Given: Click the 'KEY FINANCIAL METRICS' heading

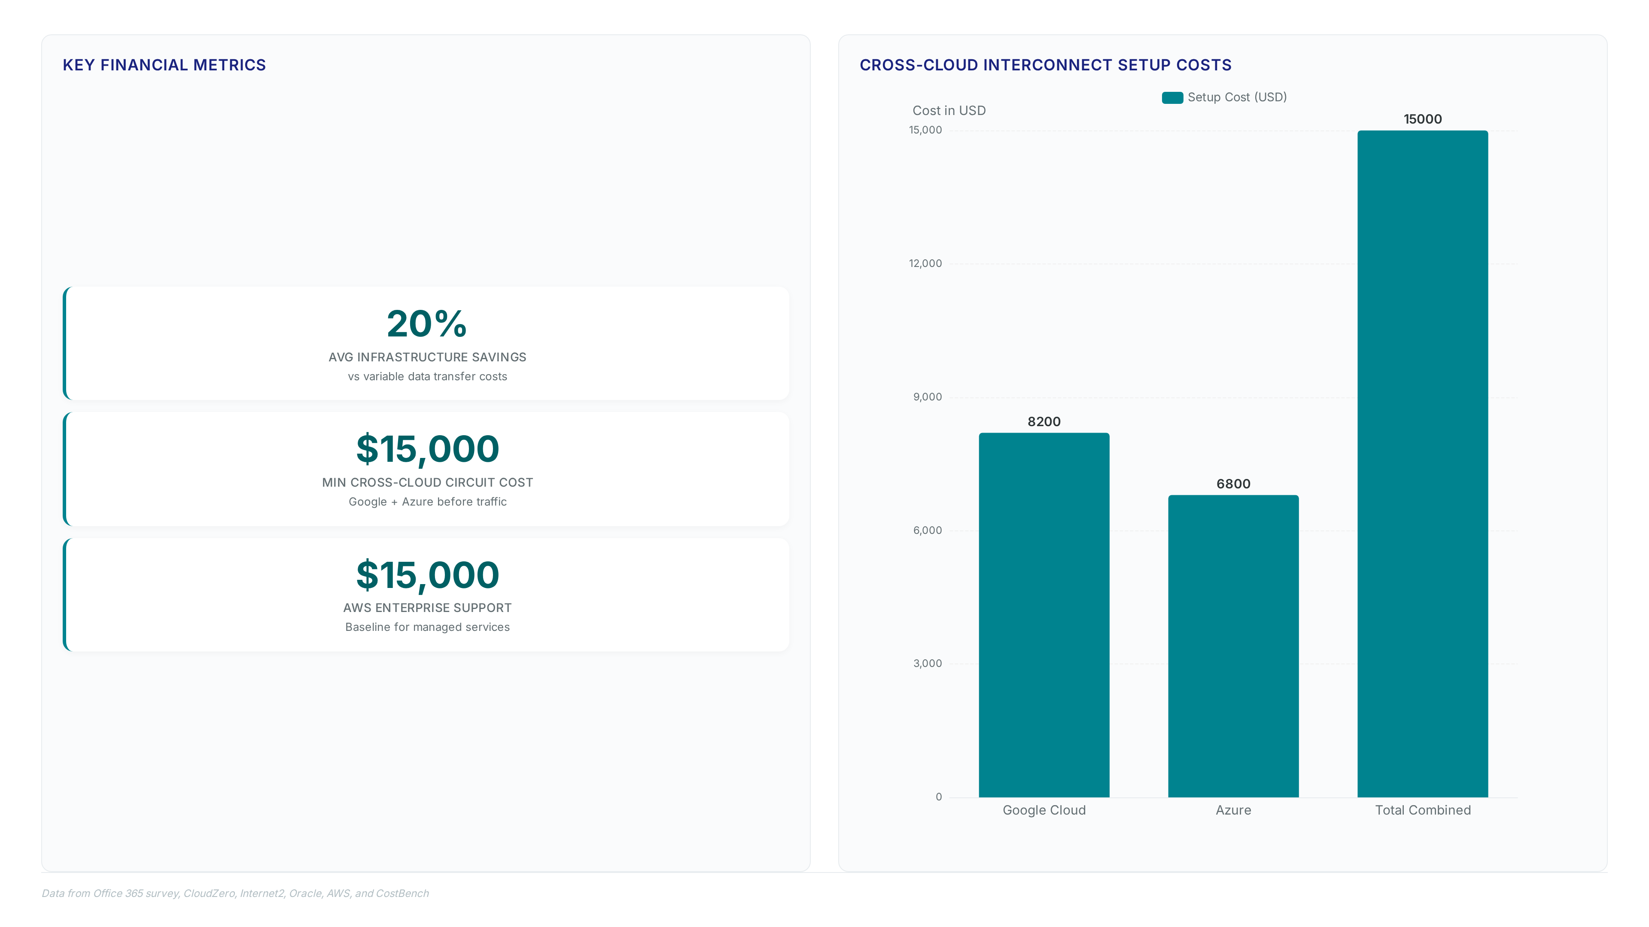Looking at the screenshot, I should coord(164,65).
